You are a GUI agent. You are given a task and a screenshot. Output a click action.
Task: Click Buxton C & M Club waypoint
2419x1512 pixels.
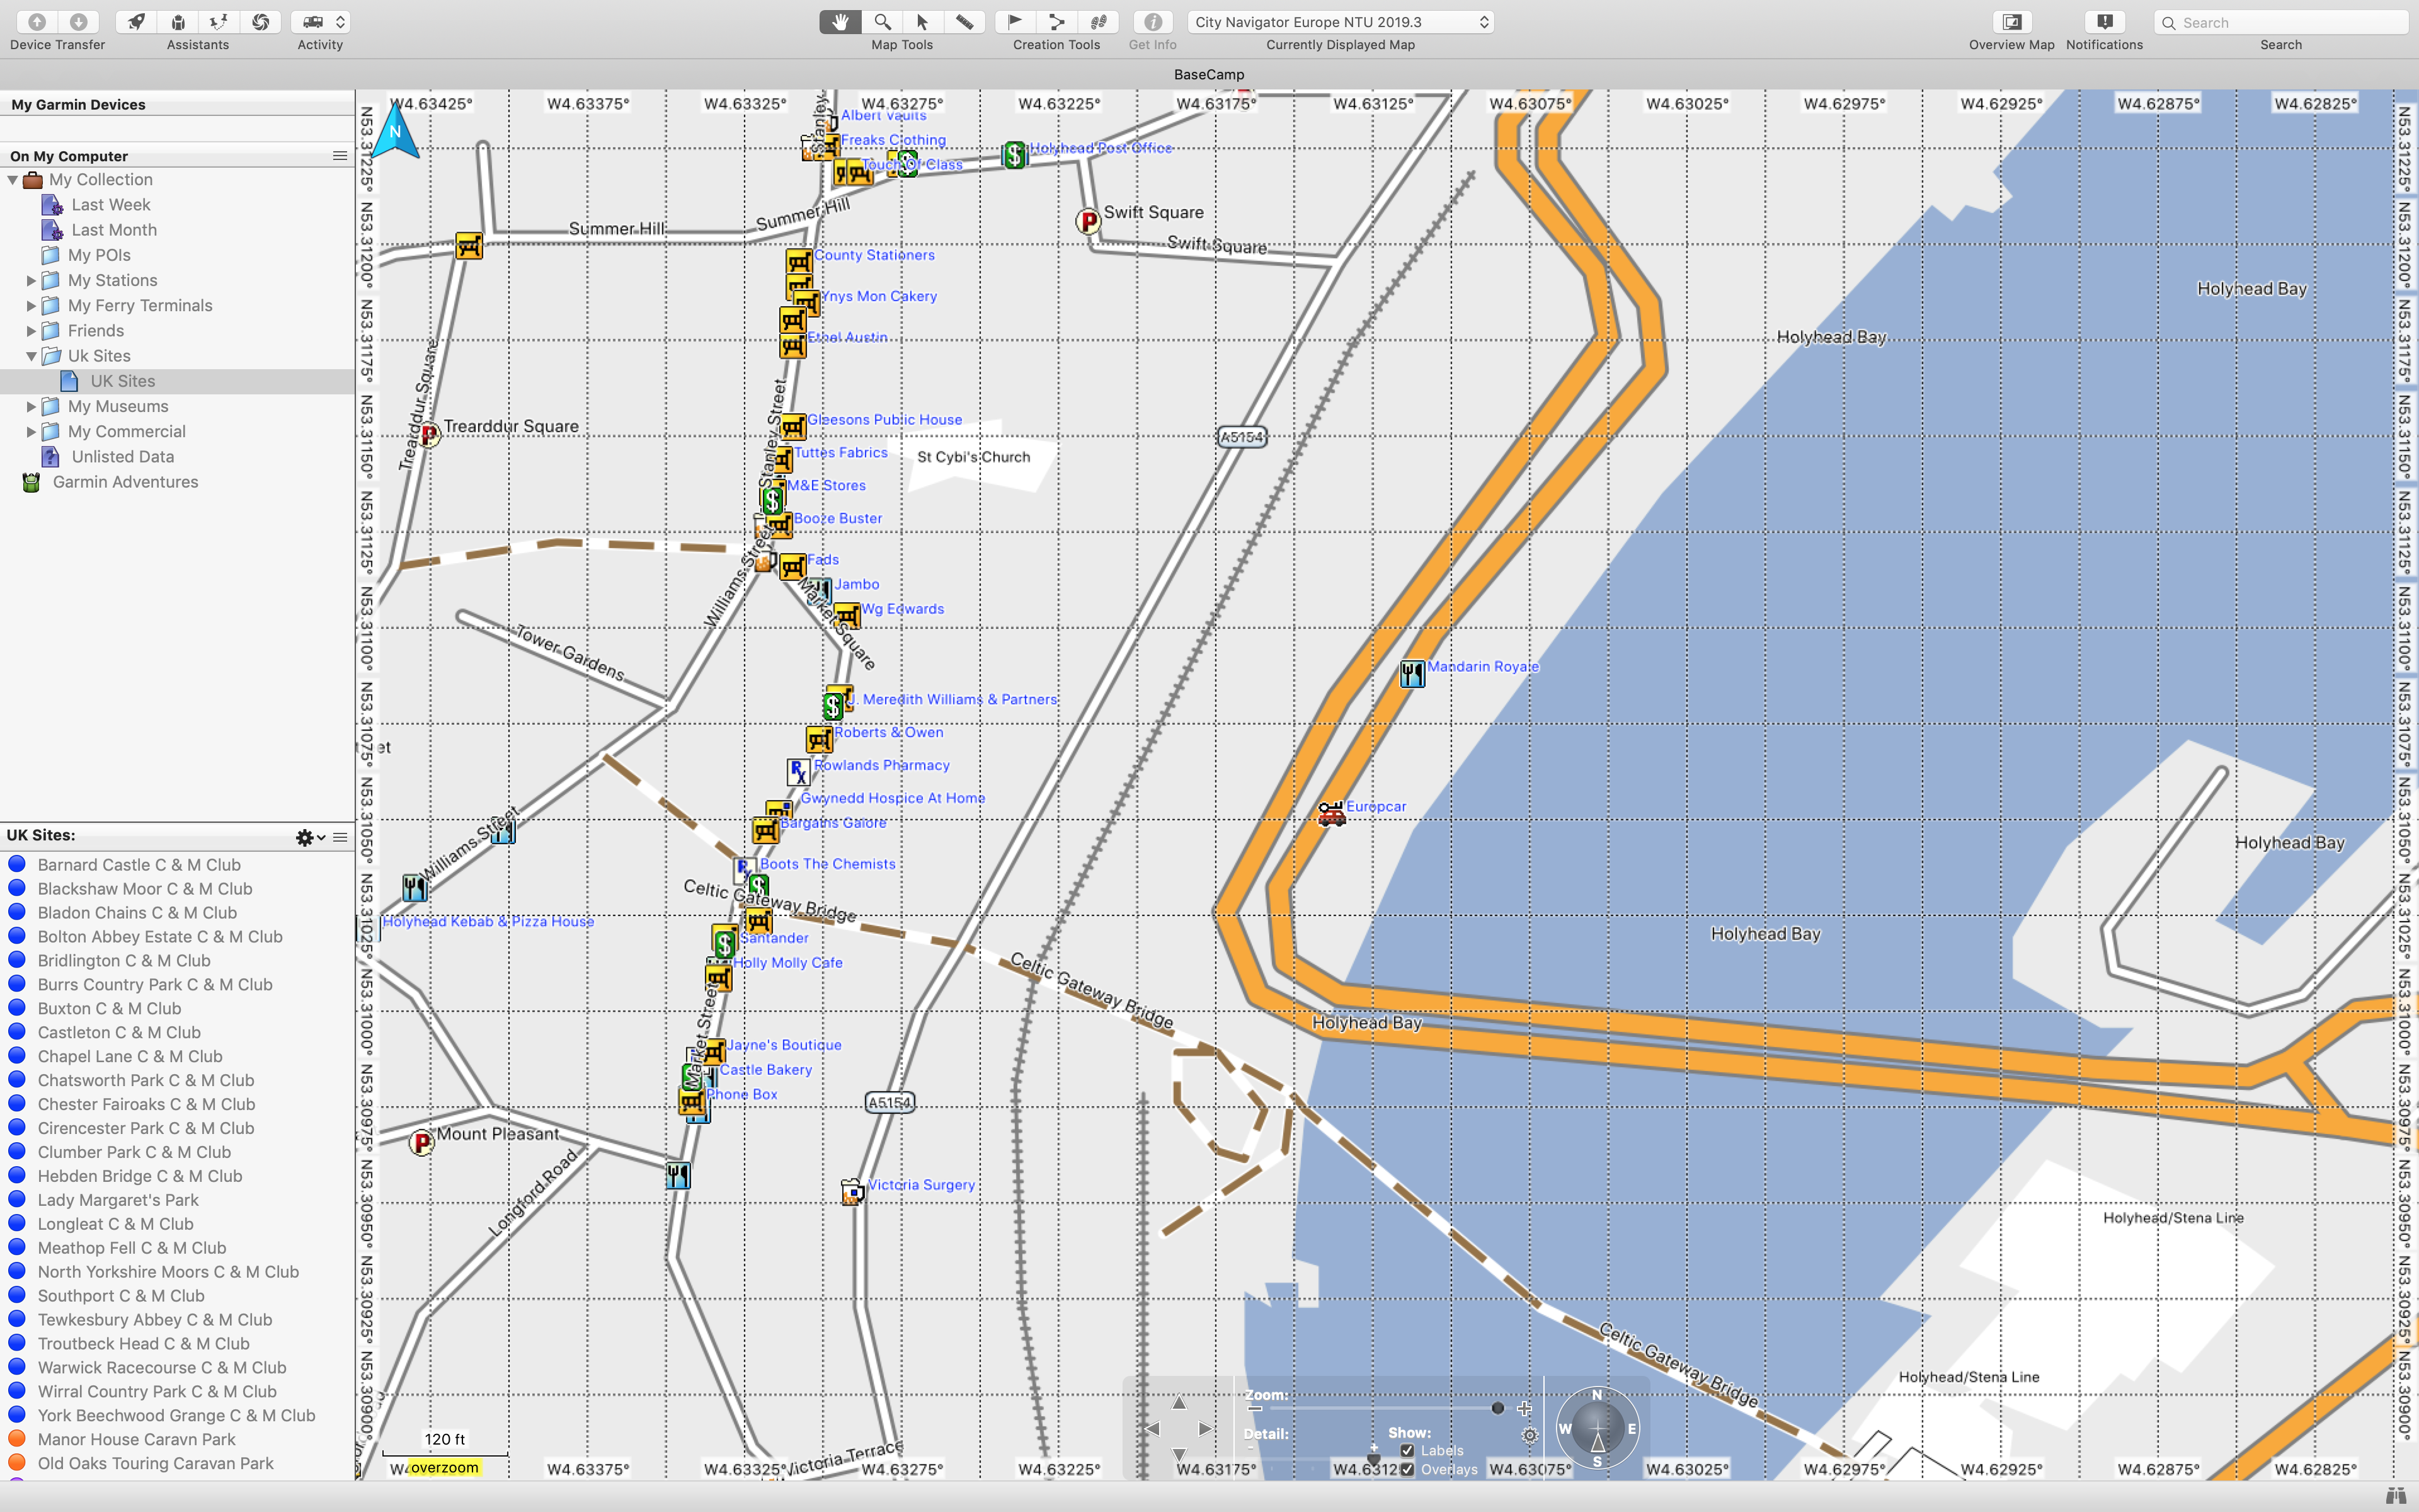109,1008
